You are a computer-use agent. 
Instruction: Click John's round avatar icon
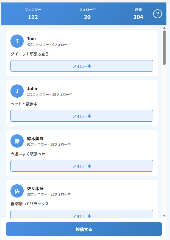(x=17, y=91)
